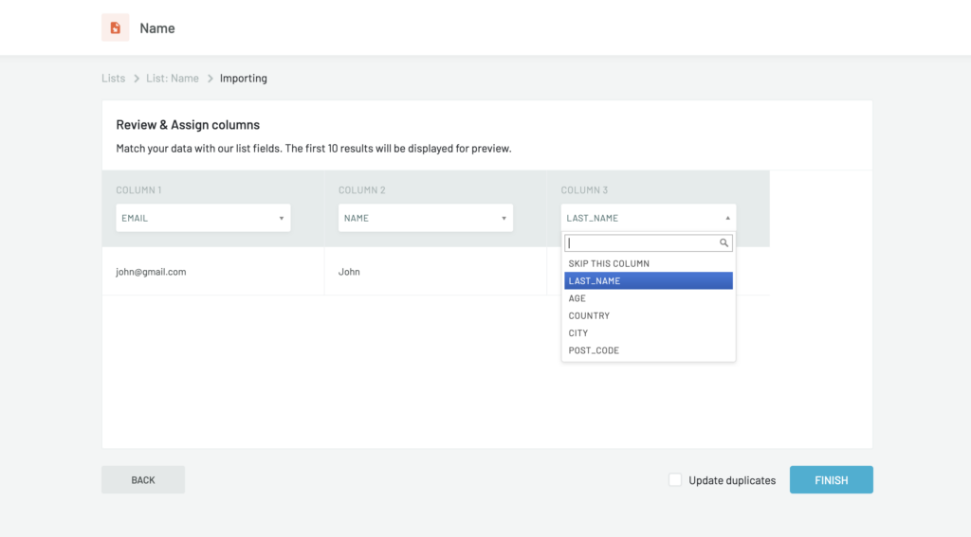Open the Column 2 NAME dropdown
The width and height of the screenshot is (971, 537).
tap(426, 218)
